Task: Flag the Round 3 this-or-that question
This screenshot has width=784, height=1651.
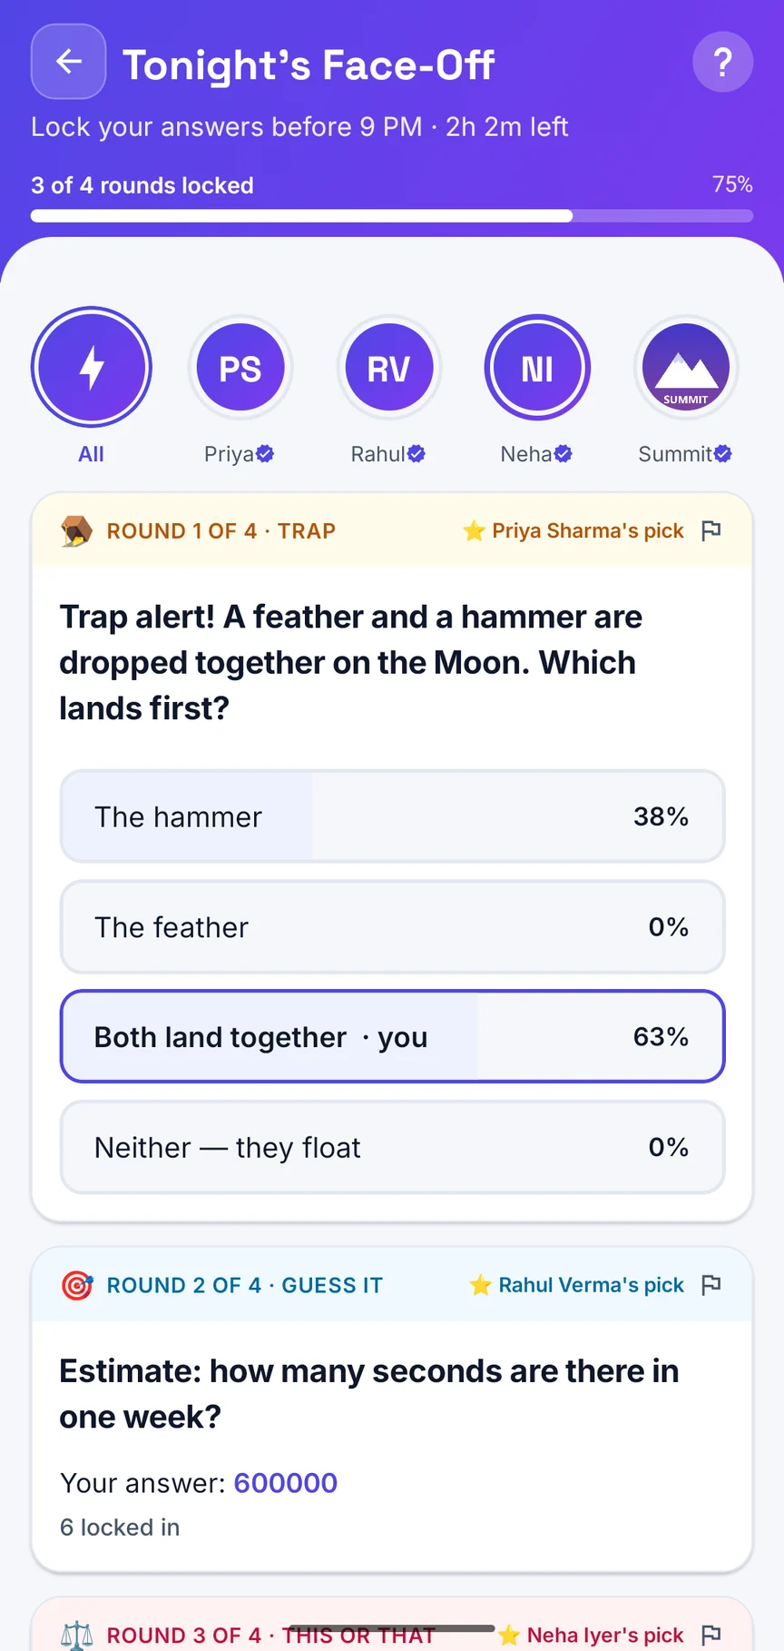Action: pos(711,1635)
